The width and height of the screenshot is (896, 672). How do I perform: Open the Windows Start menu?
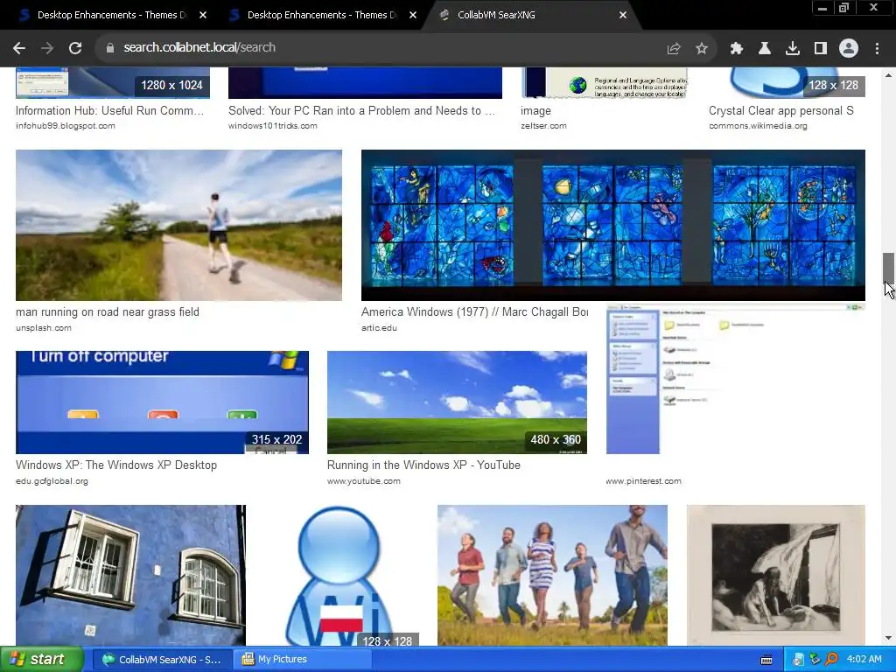click(42, 660)
